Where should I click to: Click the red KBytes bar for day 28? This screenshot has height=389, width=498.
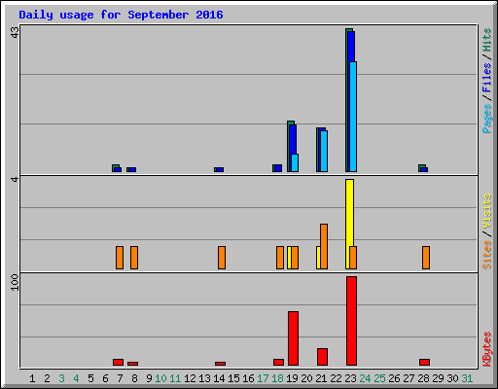[424, 362]
